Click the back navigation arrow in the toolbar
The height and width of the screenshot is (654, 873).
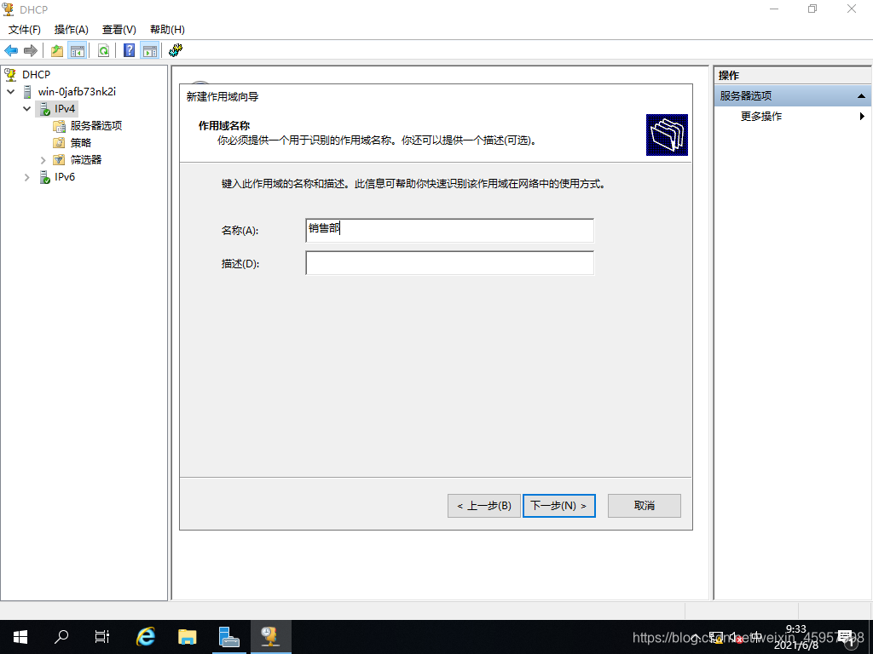point(11,50)
